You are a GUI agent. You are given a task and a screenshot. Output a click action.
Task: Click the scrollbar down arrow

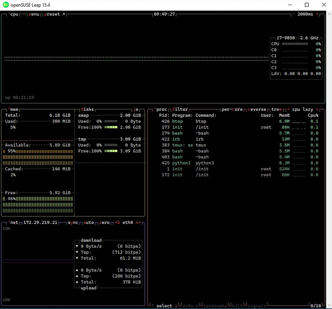[x=329, y=305]
